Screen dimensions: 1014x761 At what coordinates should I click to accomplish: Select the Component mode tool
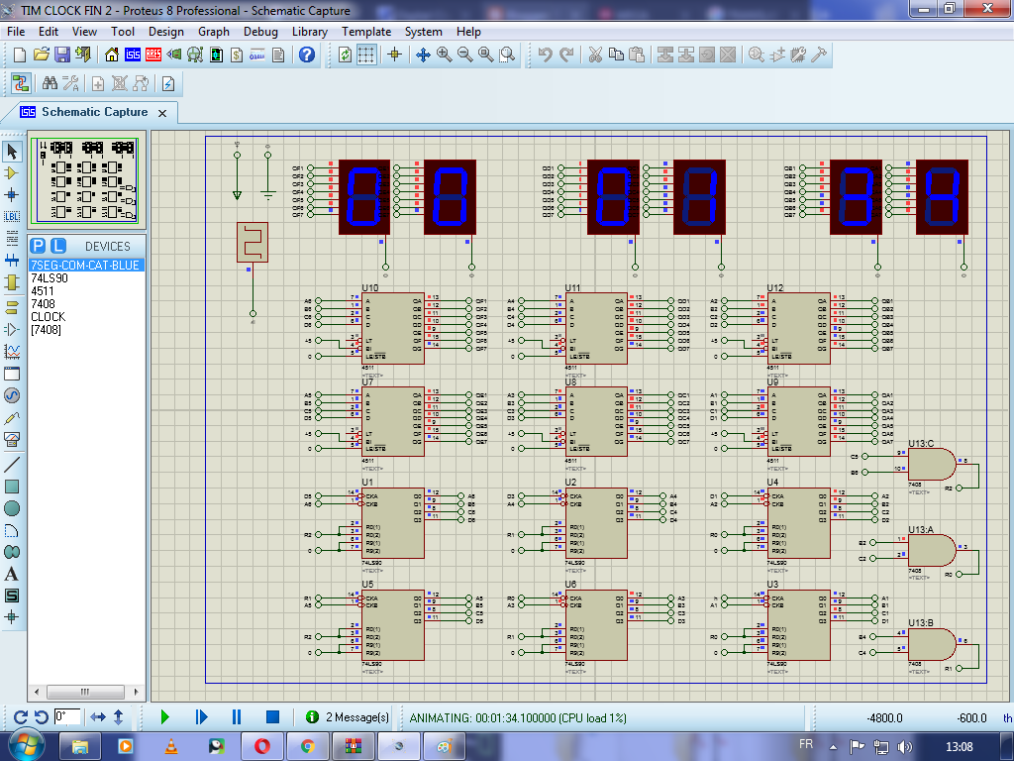click(12, 172)
